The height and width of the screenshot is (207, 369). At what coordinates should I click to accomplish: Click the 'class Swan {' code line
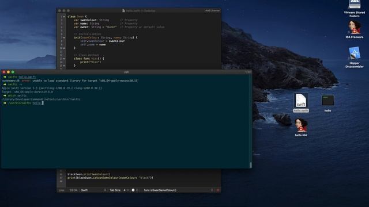tap(77, 17)
